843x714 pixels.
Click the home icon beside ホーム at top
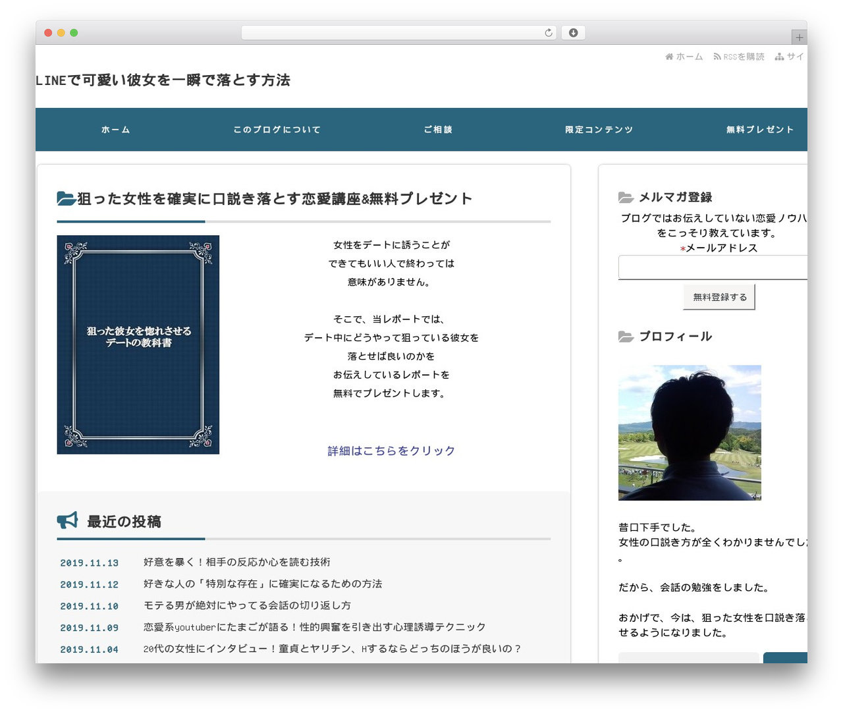pos(669,57)
